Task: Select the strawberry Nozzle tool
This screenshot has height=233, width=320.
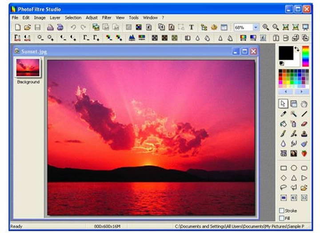Action: point(304,154)
